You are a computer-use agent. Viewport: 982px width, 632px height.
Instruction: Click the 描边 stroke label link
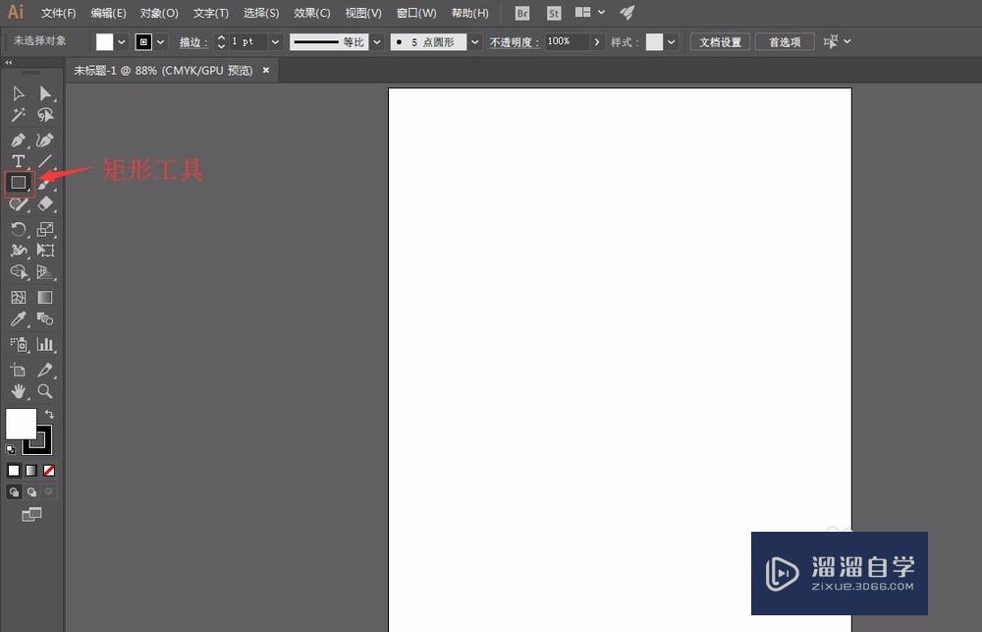(x=192, y=42)
